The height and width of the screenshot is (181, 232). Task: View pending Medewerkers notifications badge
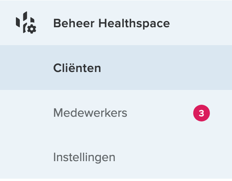click(x=201, y=113)
